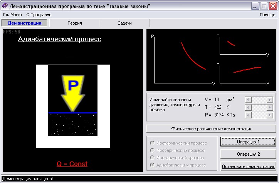This screenshot has width=279, height=183.
Task: Increase temperature T with right scroll arrow
Action: pos(270,107)
